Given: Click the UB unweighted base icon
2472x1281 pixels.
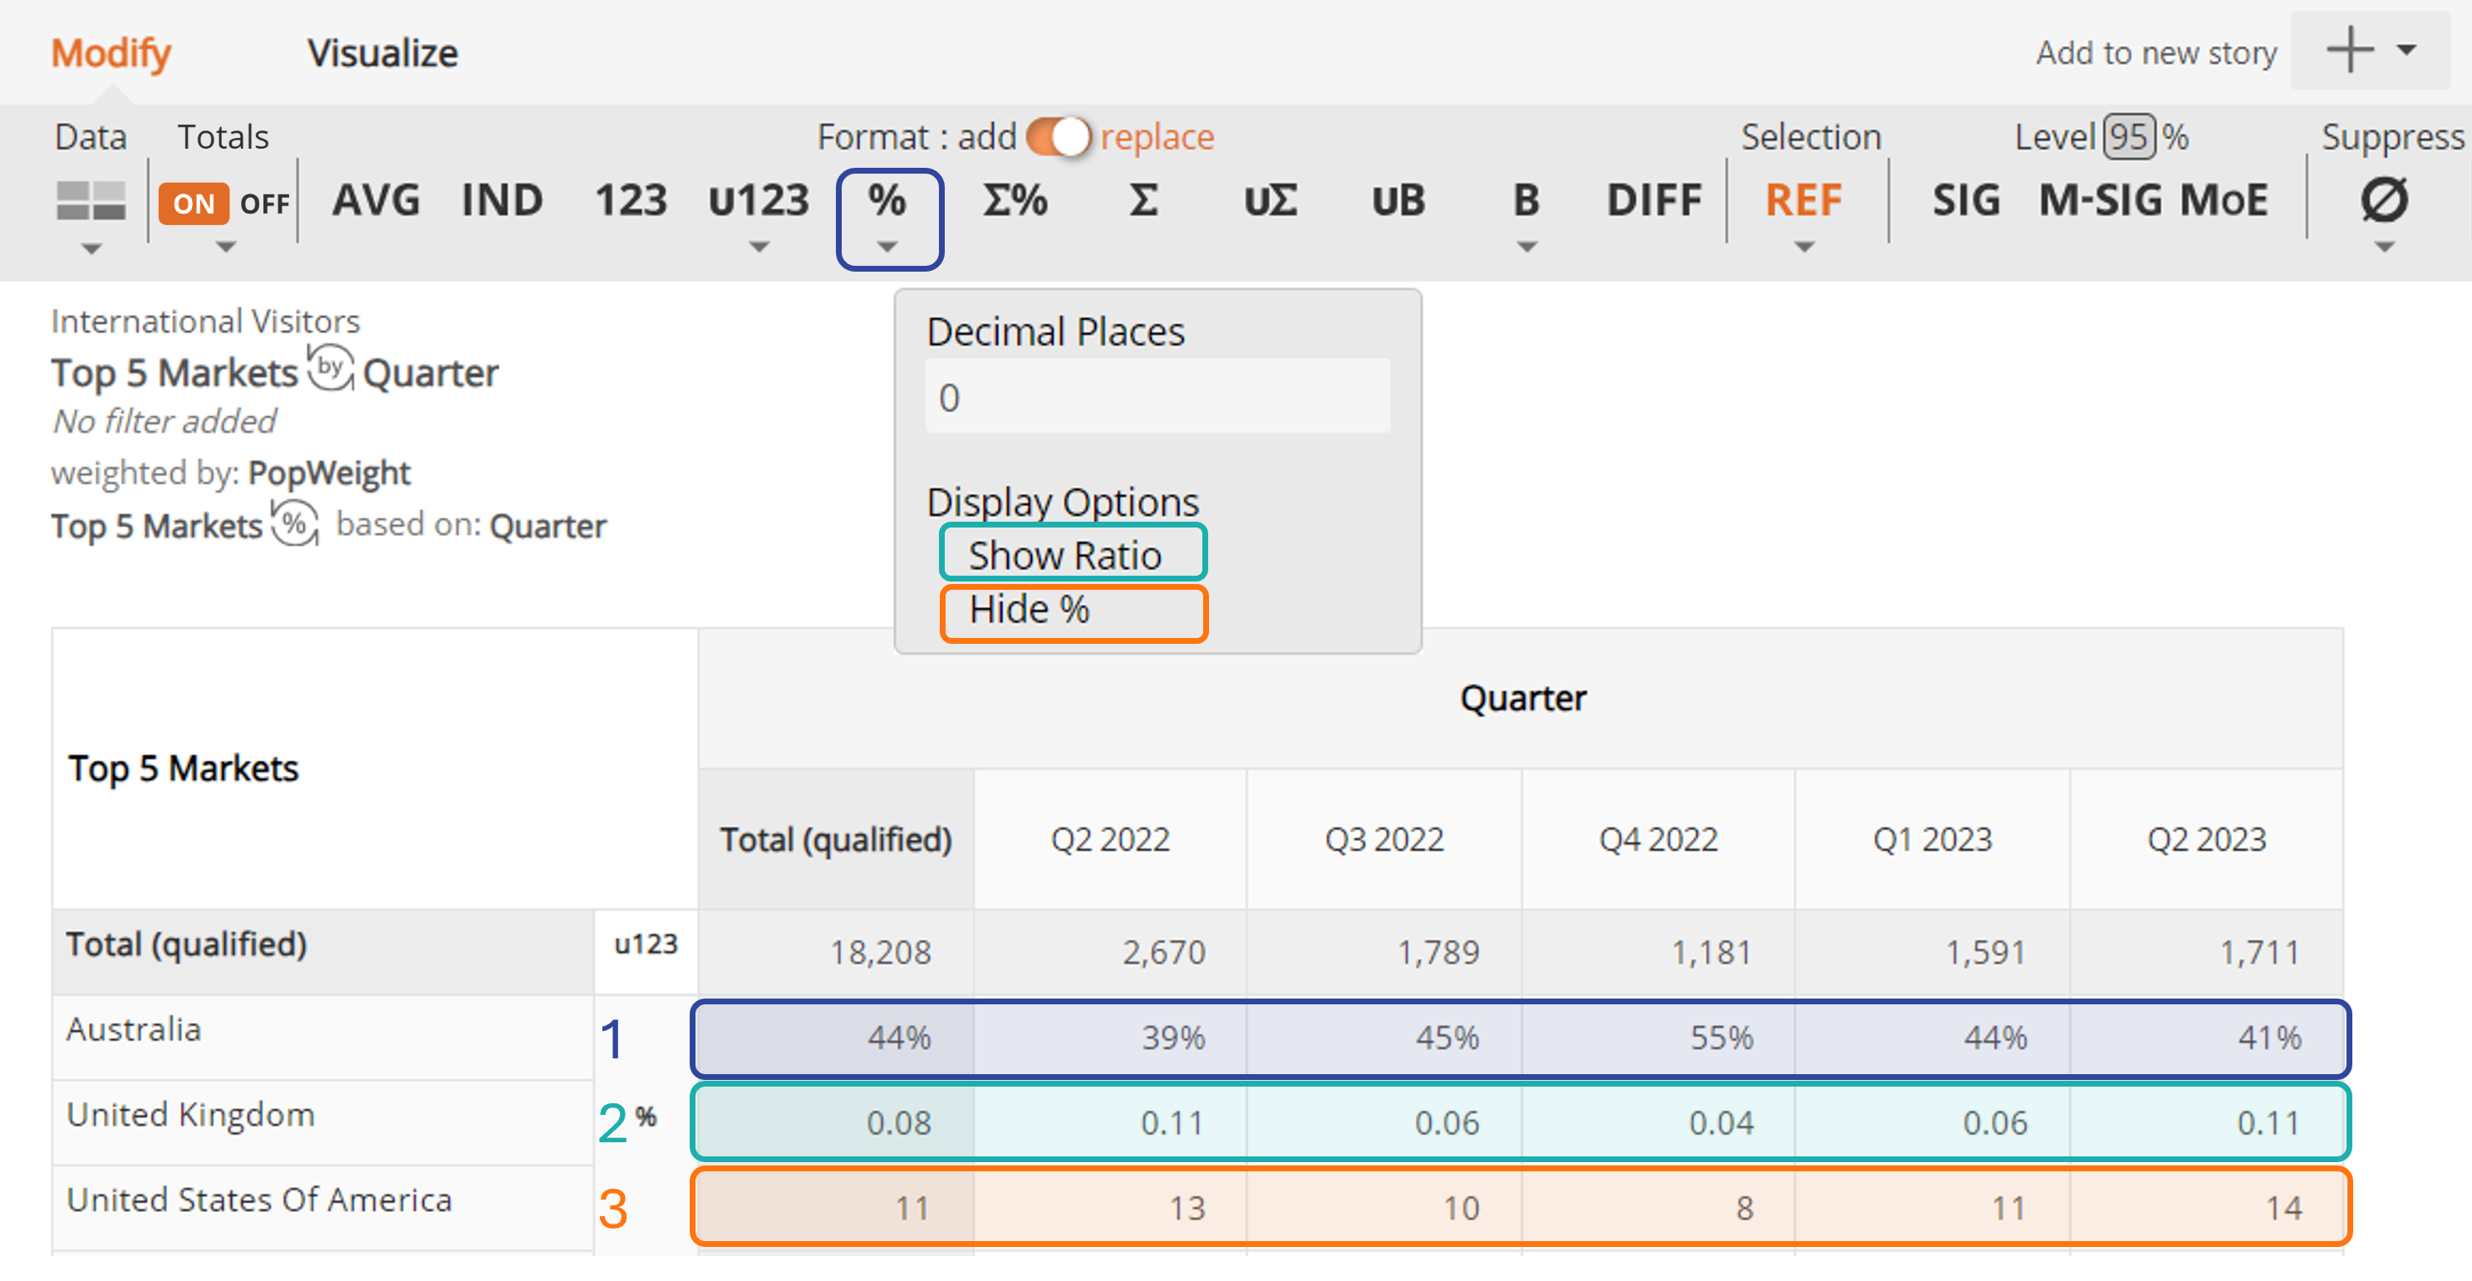Looking at the screenshot, I should point(1398,200).
